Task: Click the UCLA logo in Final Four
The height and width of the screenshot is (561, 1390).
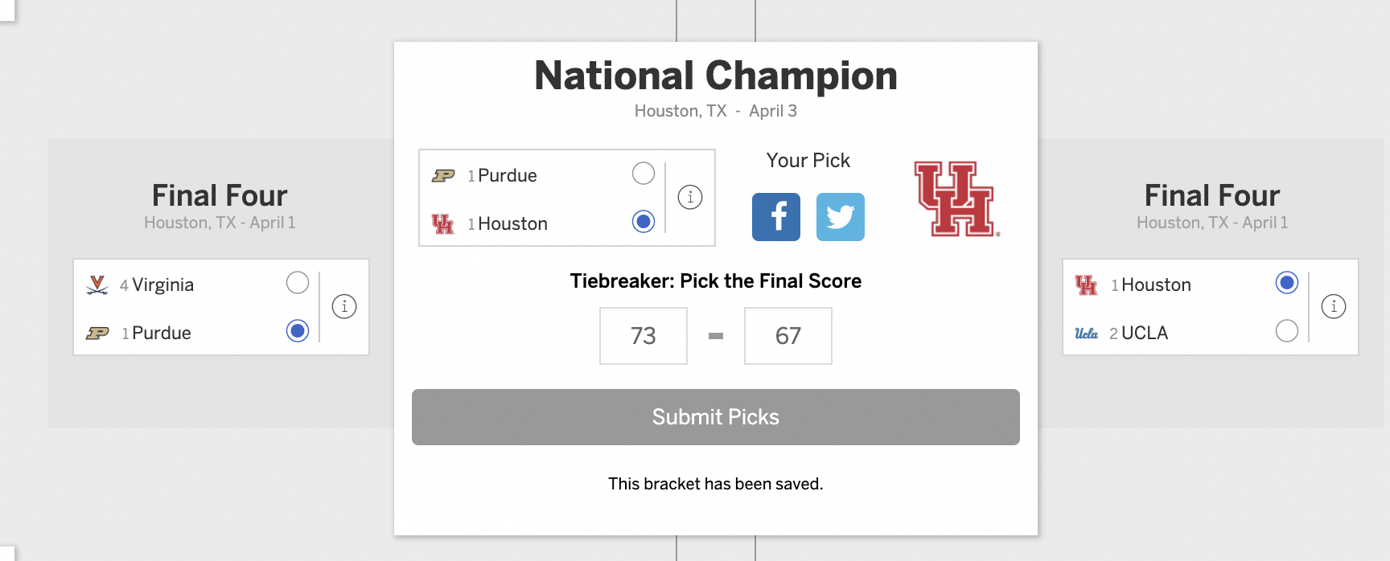Action: [x=1086, y=333]
